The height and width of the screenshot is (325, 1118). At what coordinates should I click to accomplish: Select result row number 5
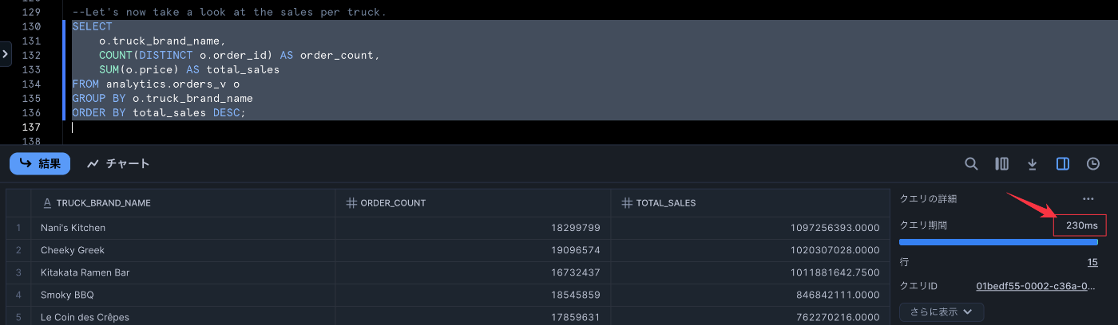coord(18,316)
